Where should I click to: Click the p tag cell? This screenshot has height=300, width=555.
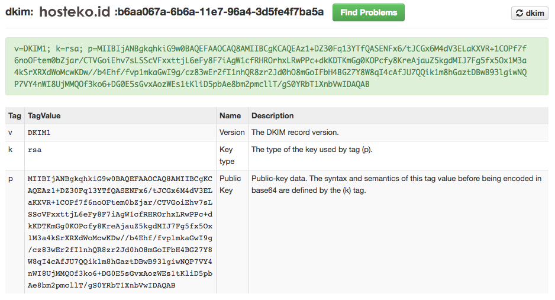11,179
